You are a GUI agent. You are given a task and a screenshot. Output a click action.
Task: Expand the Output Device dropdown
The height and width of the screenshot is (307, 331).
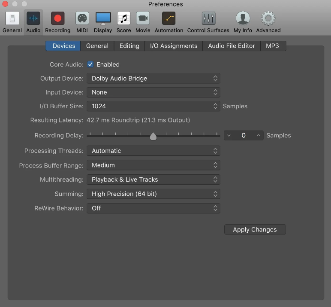pyautogui.click(x=153, y=79)
